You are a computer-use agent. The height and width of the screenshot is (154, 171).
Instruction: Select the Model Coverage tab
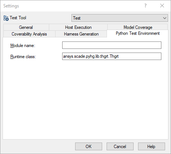(138, 27)
